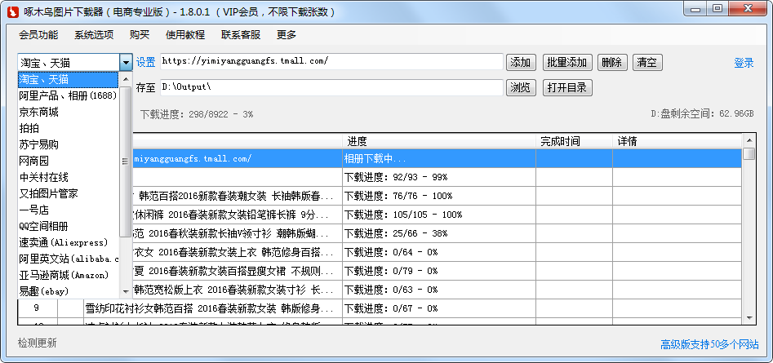Choose 苏宁易购 in the dropdown list
Image resolution: width=773 pixels, height=363 pixels.
(x=39, y=144)
